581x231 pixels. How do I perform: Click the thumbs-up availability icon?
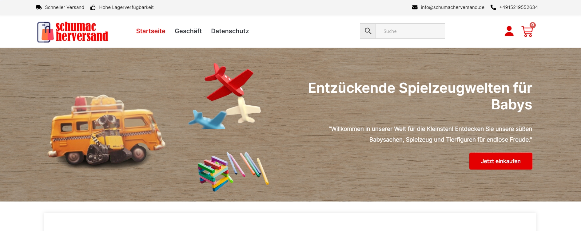[x=93, y=7]
